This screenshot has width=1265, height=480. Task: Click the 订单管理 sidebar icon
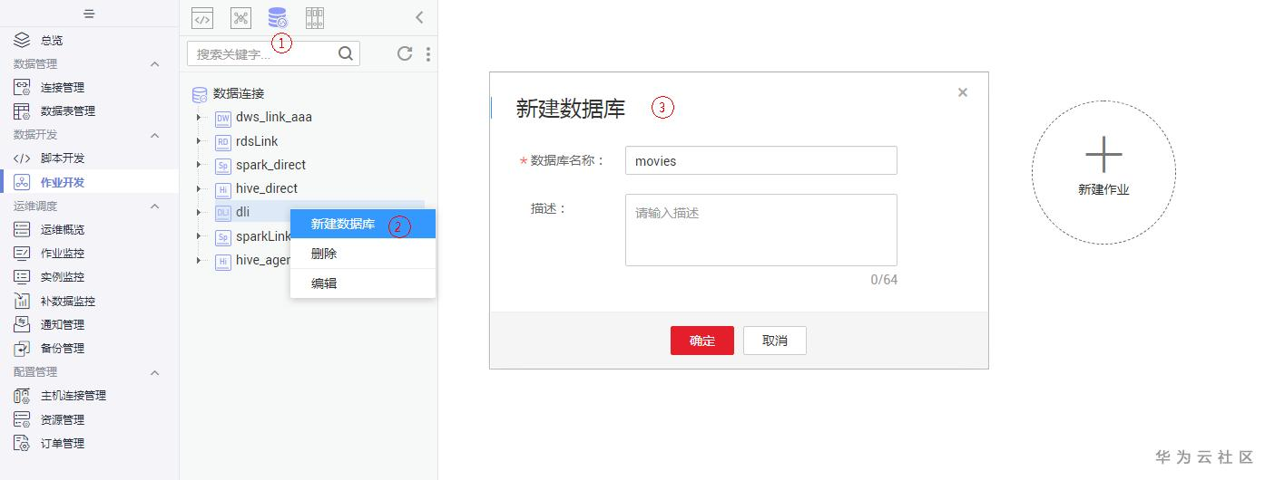[x=22, y=443]
